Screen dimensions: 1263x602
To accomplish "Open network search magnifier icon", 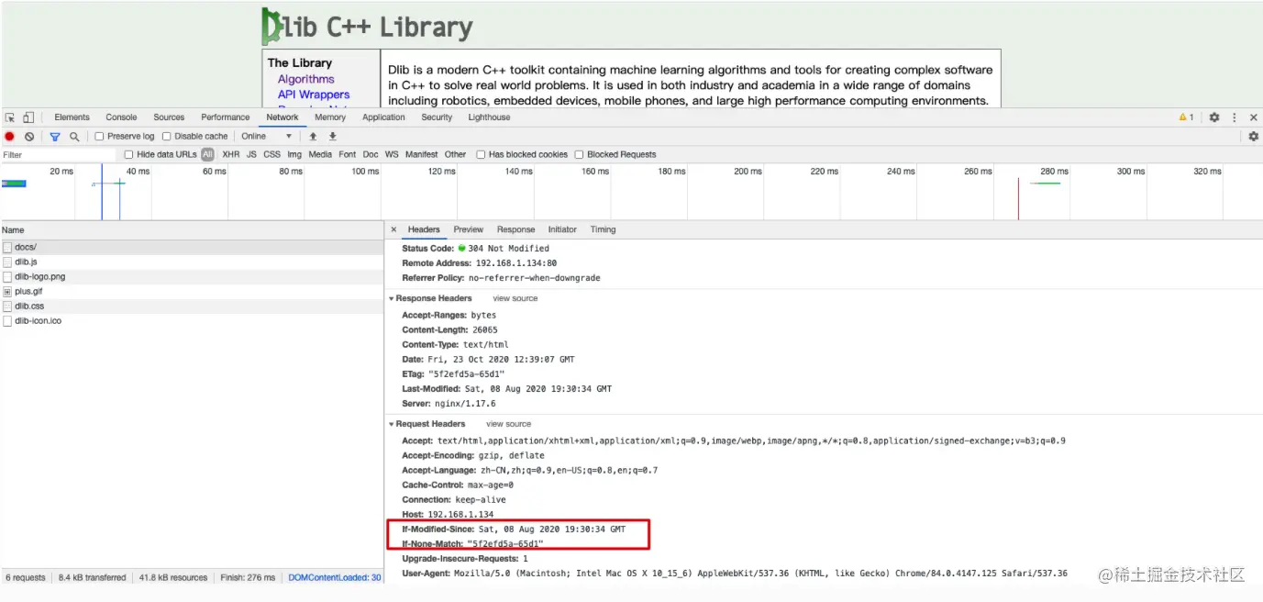I will pyautogui.click(x=74, y=136).
